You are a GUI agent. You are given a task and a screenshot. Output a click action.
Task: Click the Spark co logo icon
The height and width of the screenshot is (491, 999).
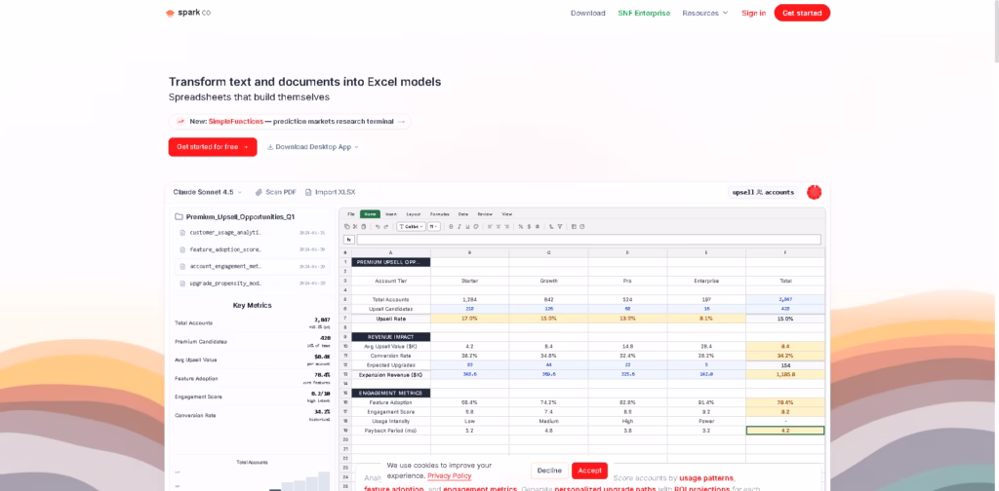click(x=170, y=14)
